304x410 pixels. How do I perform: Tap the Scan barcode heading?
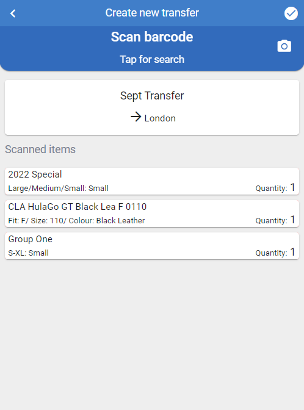(152, 37)
